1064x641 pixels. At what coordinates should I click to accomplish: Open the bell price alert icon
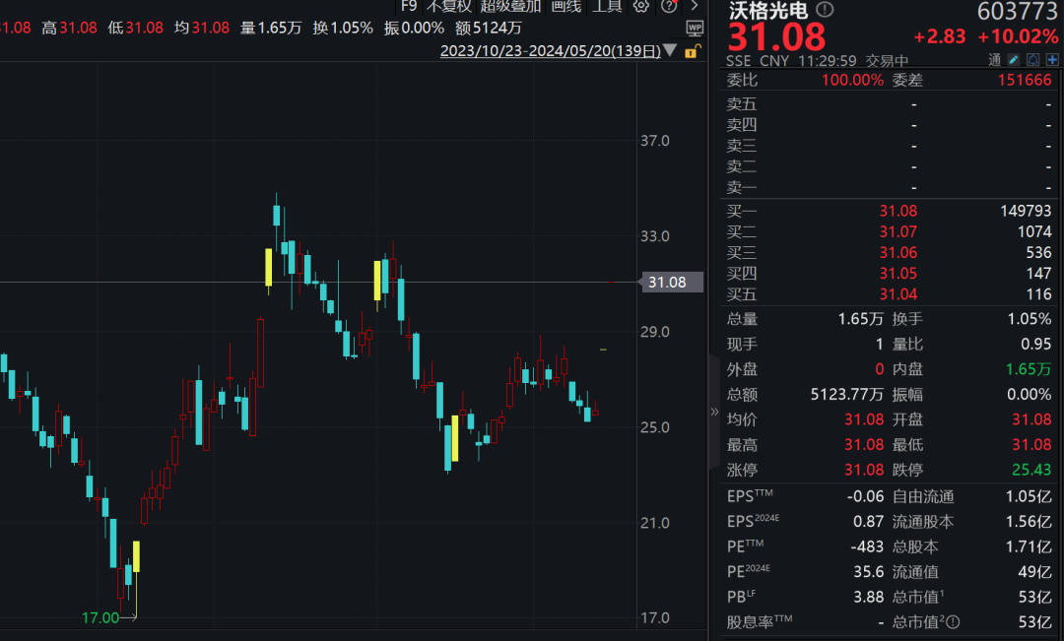point(1033,60)
